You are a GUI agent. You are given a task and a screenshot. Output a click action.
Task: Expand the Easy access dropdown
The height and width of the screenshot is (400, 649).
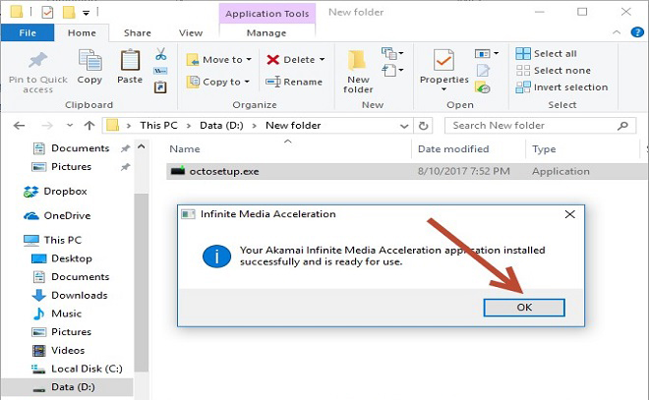(x=392, y=71)
